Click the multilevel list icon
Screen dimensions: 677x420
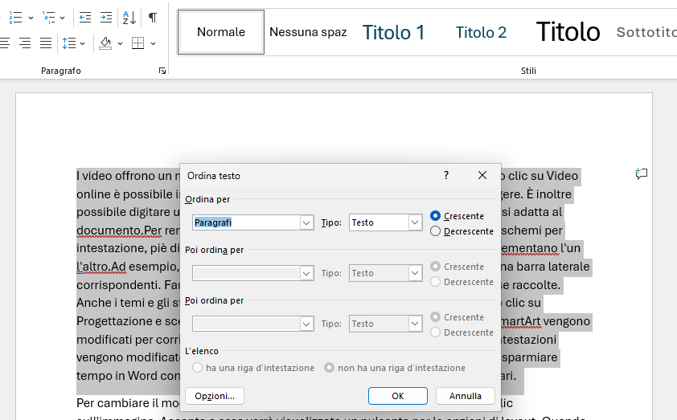coord(49,17)
